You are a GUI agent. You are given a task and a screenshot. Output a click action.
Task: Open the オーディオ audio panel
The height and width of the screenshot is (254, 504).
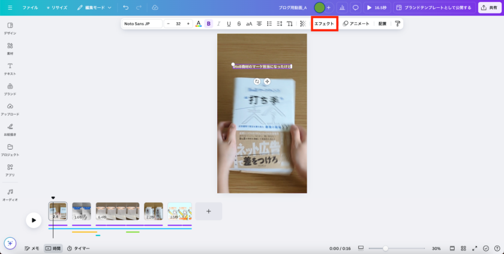click(x=10, y=194)
